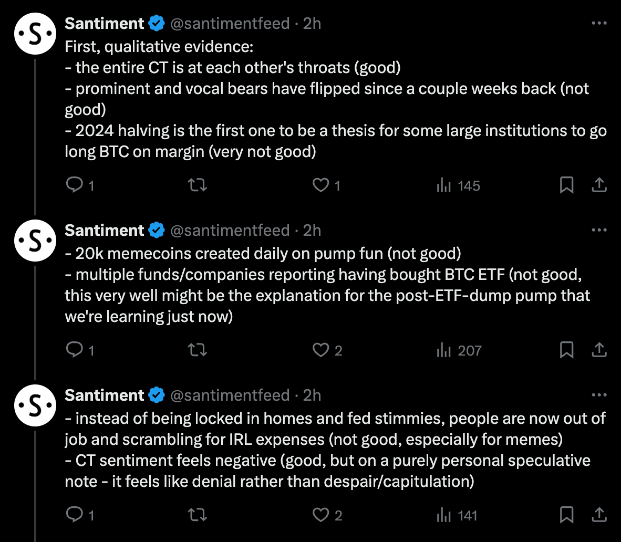This screenshot has height=542, width=621.
Task: Open Santiment's profile avatar on second tweet
Action: (35, 241)
